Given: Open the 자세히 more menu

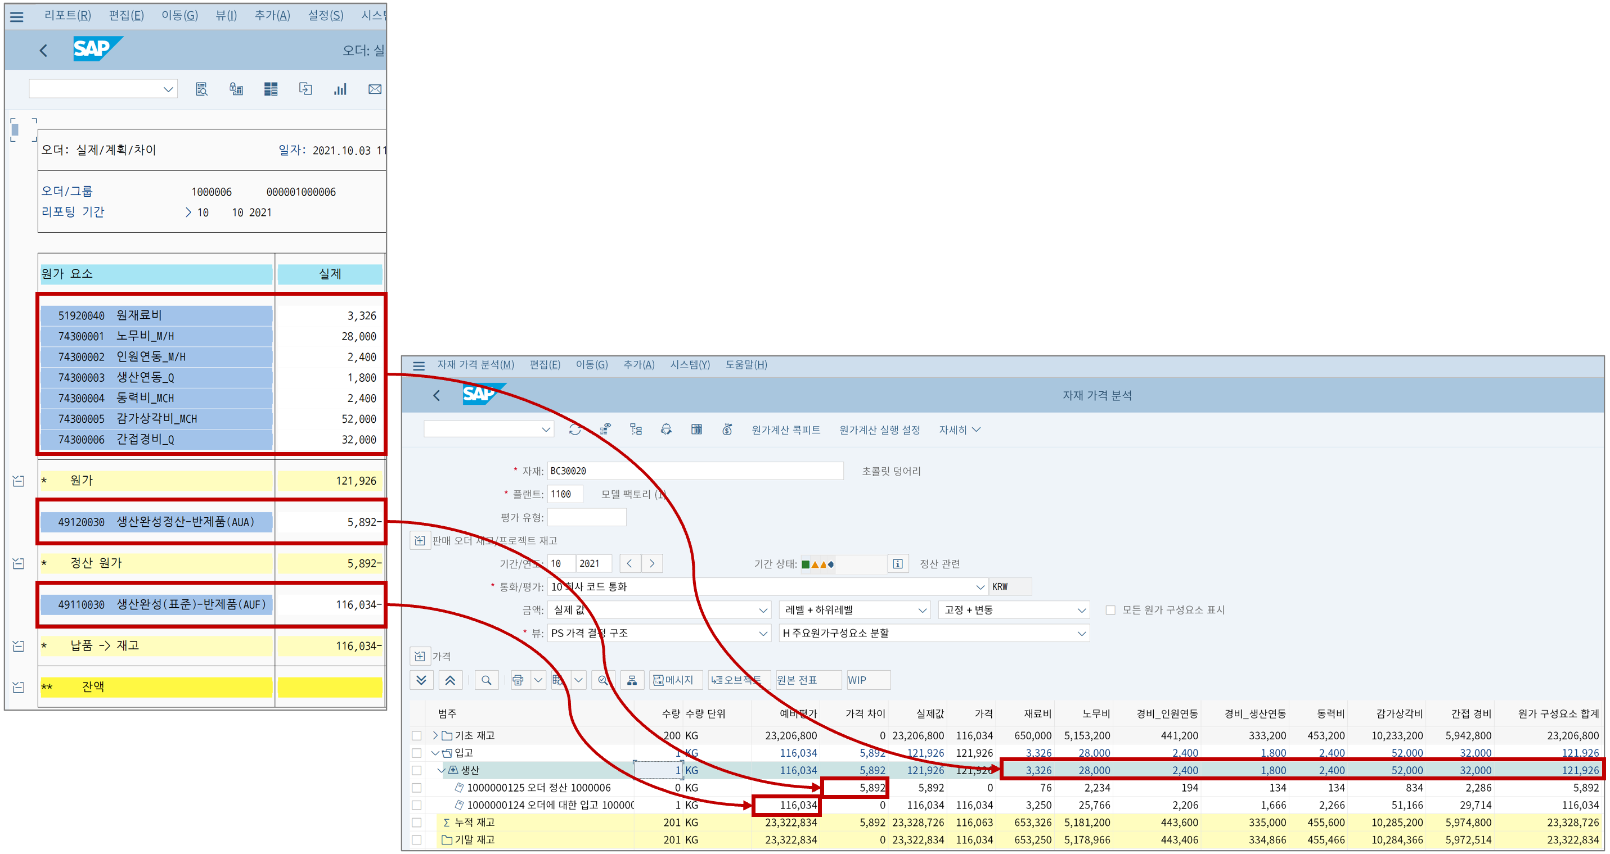Looking at the screenshot, I should (x=959, y=429).
